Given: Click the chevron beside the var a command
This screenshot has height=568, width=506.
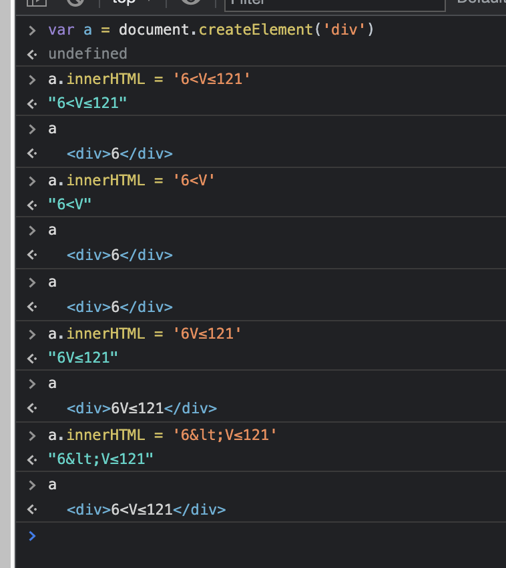Looking at the screenshot, I should point(31,29).
